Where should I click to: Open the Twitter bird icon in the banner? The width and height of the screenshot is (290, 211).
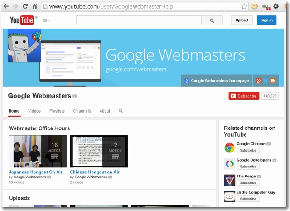click(266, 81)
